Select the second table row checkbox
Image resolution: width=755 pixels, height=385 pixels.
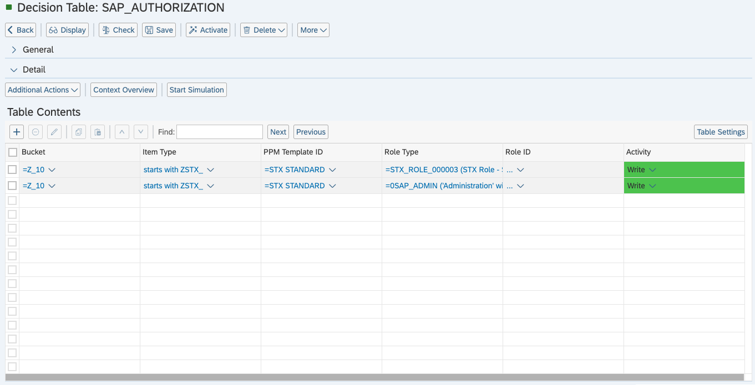pyautogui.click(x=12, y=186)
